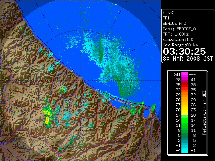Click the 03:30:25 timestamp

pos(184,51)
